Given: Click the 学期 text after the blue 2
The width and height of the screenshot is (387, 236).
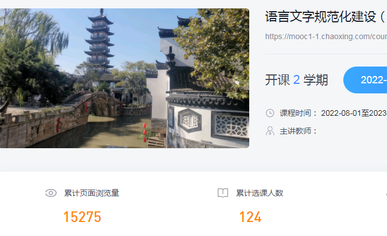Looking at the screenshot, I should 316,80.
